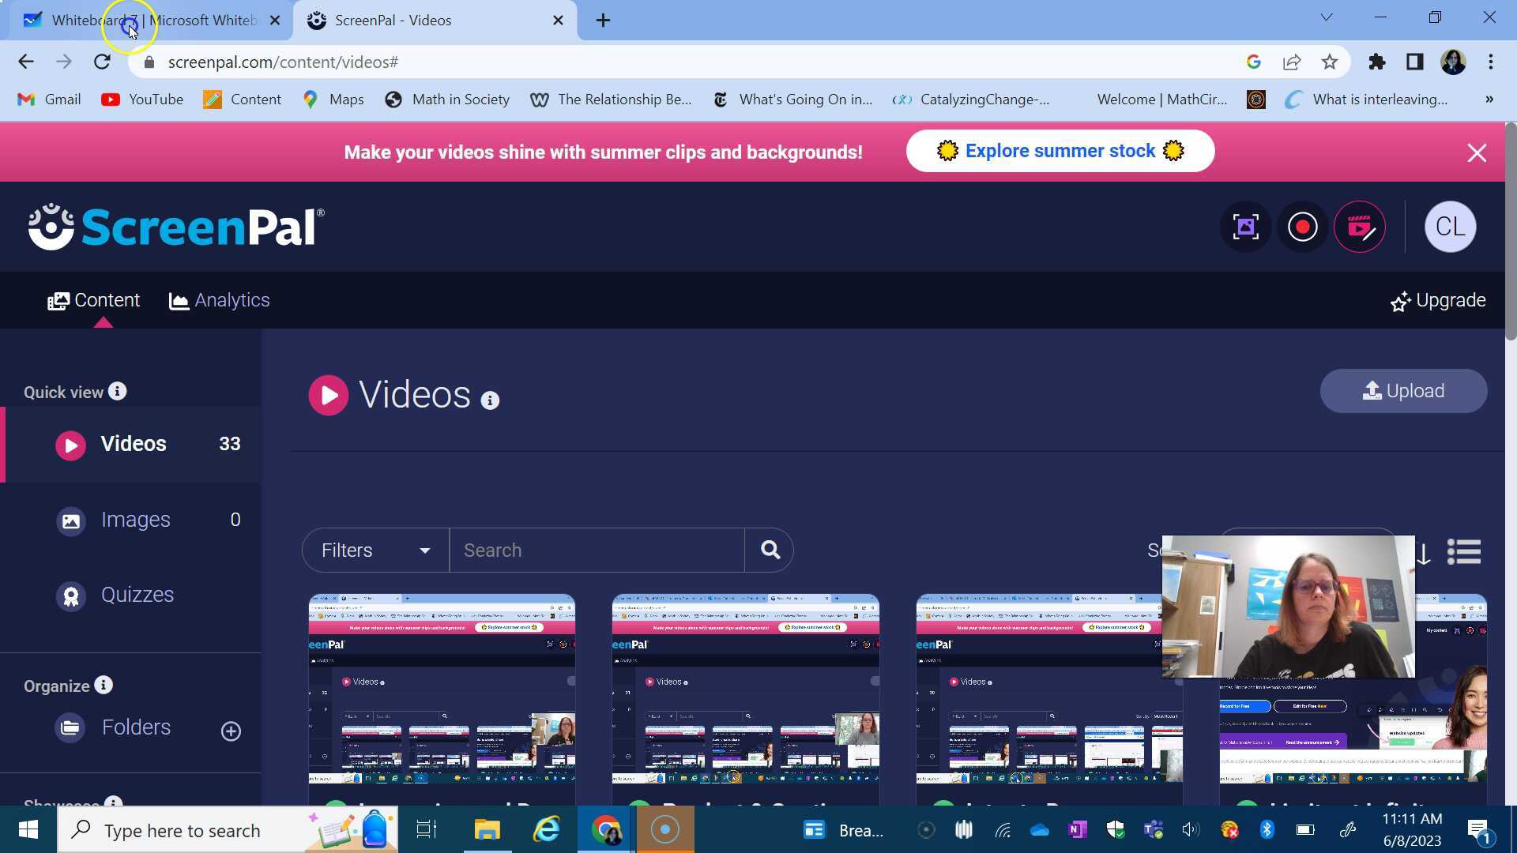Click the Videos info icon beside the heading
Viewport: 1517px width, 853px height.
point(490,401)
